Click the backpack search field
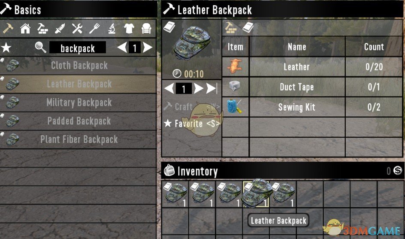Viewport: 405px width, 239px height. click(78, 48)
